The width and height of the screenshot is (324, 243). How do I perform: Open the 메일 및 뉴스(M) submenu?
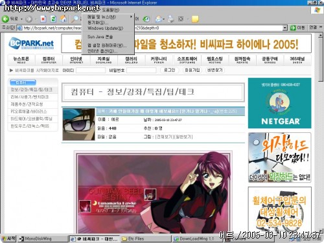tap(108, 17)
